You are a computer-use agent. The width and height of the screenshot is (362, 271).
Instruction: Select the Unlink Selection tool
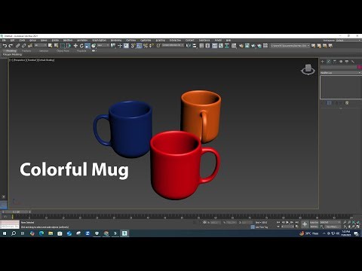pos(23,46)
